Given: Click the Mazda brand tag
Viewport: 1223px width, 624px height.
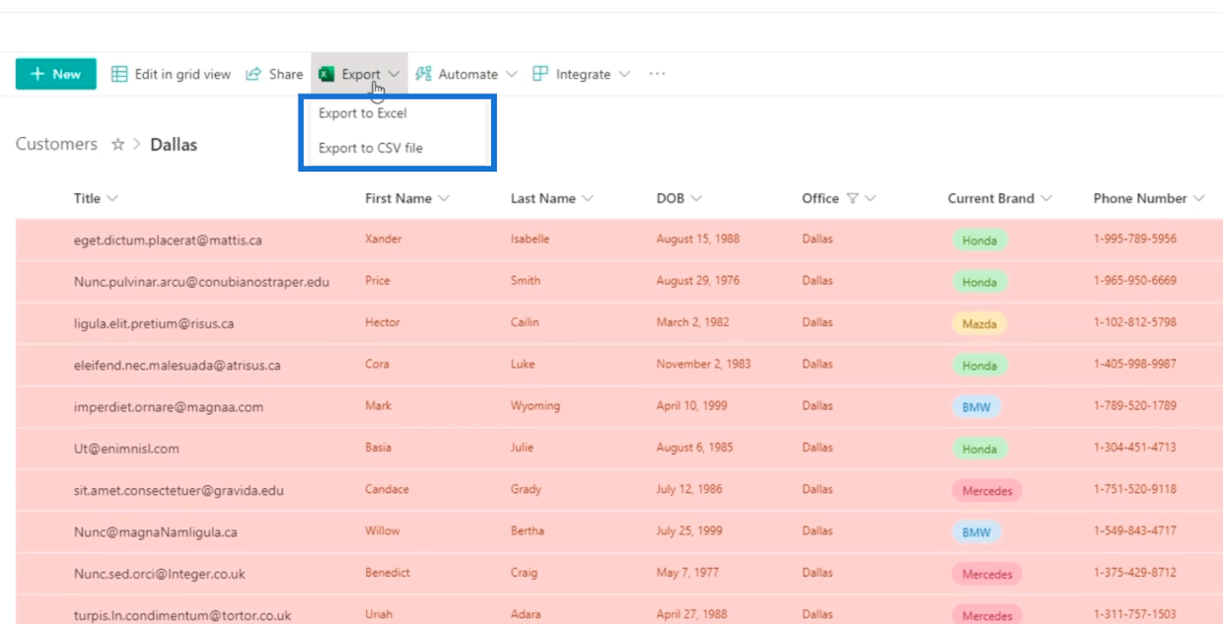Looking at the screenshot, I should [979, 323].
